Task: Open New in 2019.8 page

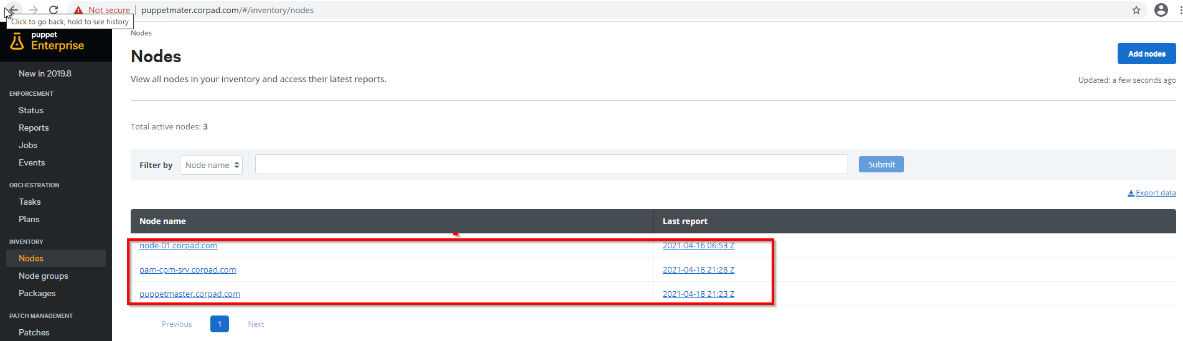Action: [x=45, y=73]
